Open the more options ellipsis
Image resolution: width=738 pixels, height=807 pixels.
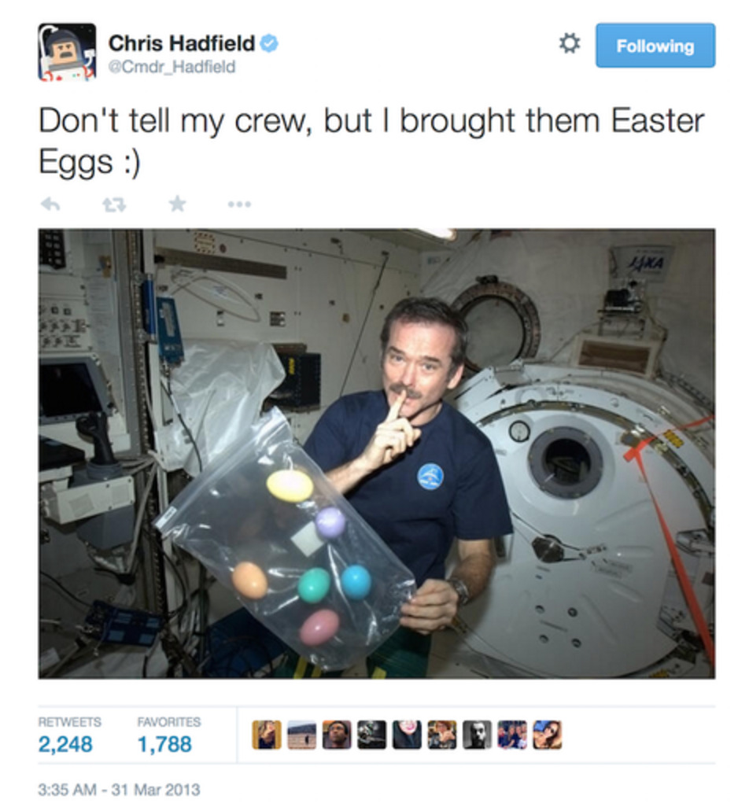[239, 205]
